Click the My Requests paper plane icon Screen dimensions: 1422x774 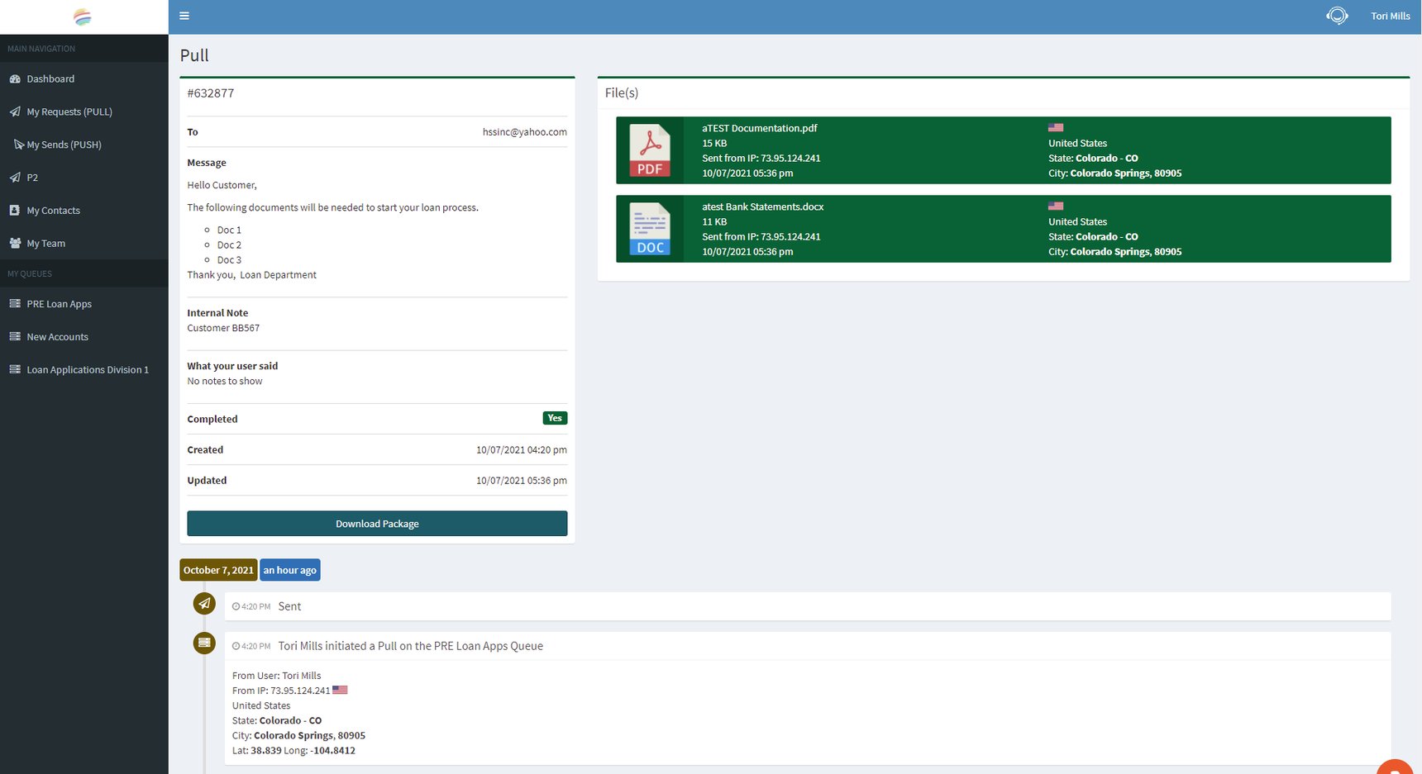tap(15, 112)
